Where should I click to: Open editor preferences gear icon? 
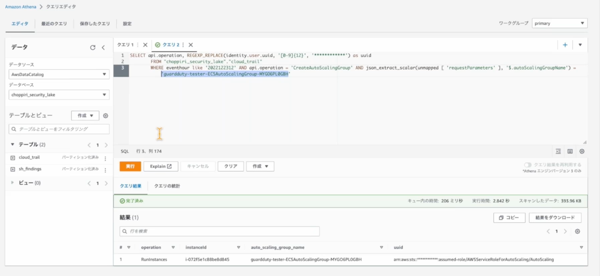click(582, 151)
